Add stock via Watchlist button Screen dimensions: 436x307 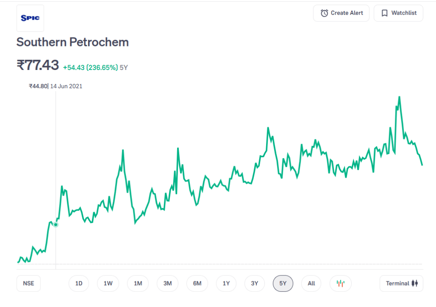click(398, 13)
